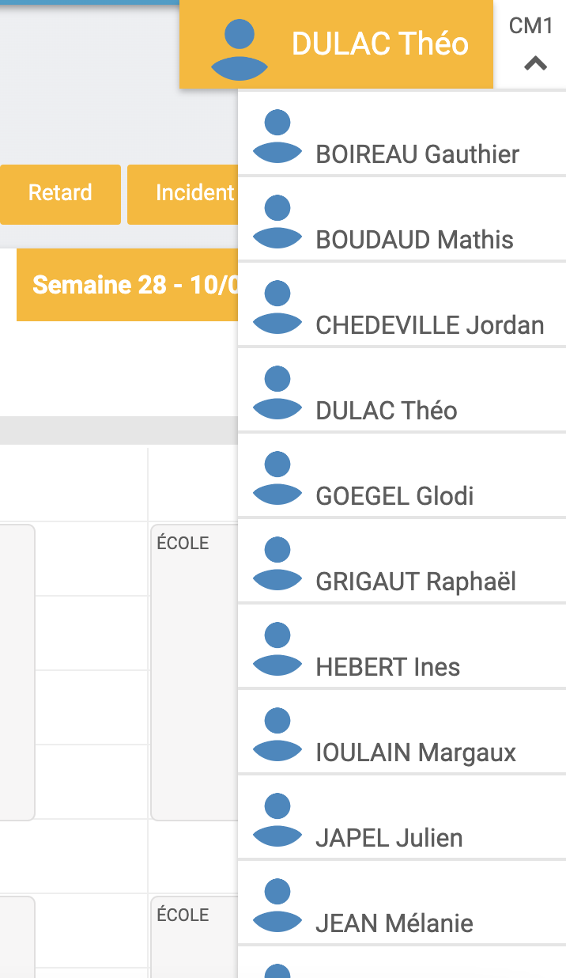Choose JAPEL Julien from the list
The height and width of the screenshot is (978, 566).
click(402, 817)
